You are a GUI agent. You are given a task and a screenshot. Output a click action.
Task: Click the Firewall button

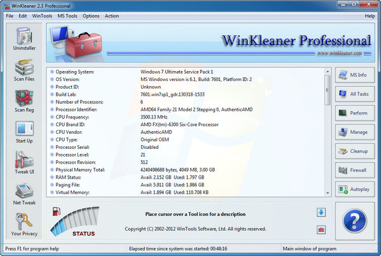pyautogui.click(x=355, y=170)
